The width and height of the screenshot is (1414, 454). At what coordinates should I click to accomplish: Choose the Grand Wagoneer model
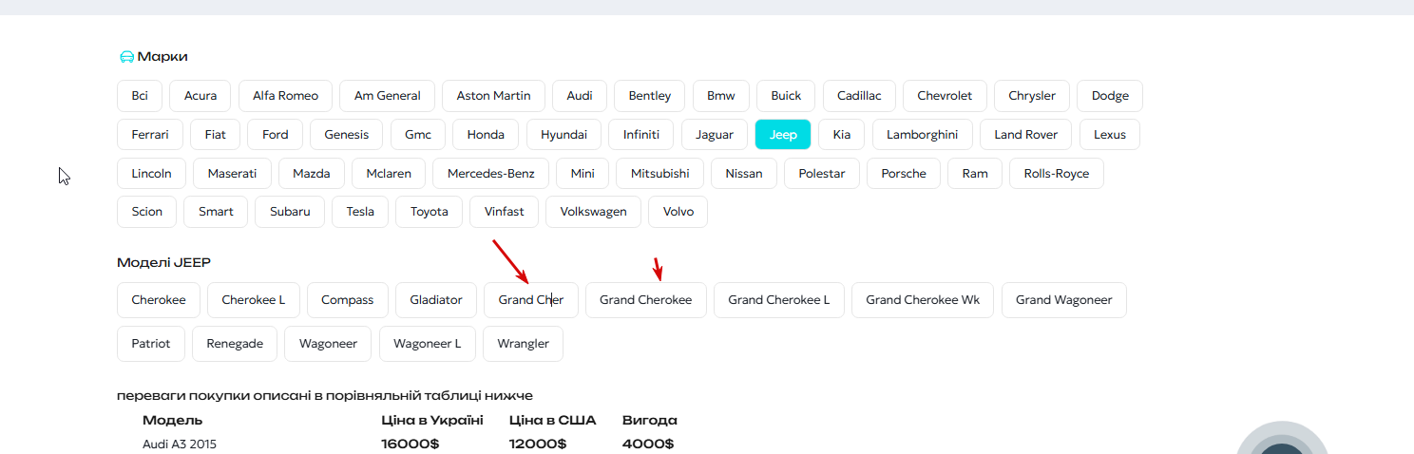[x=1063, y=300]
